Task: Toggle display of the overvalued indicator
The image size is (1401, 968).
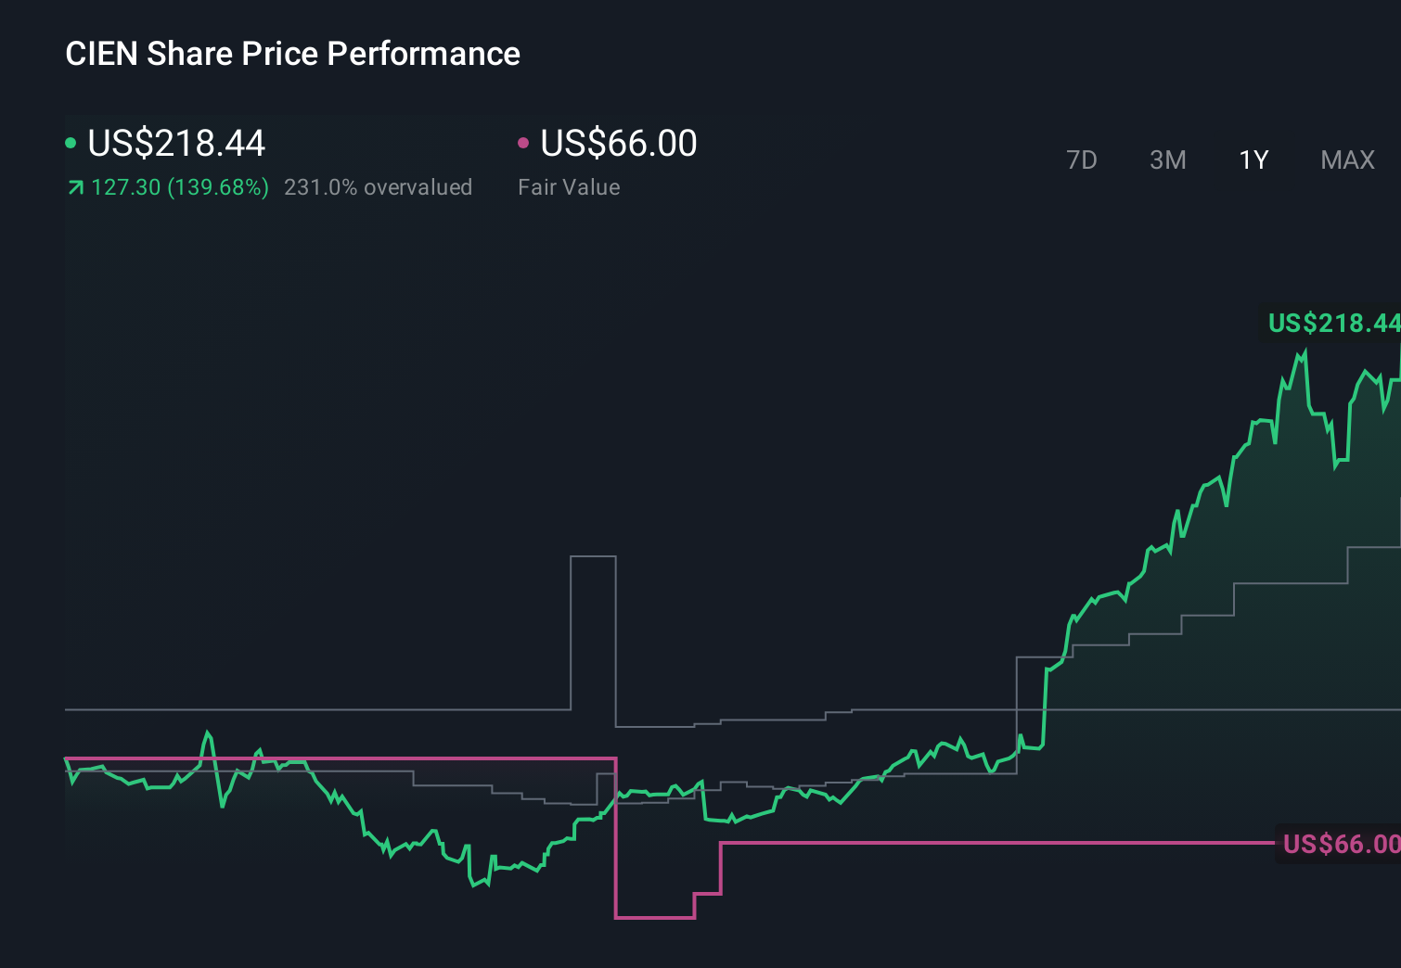Action: pyautogui.click(x=379, y=186)
